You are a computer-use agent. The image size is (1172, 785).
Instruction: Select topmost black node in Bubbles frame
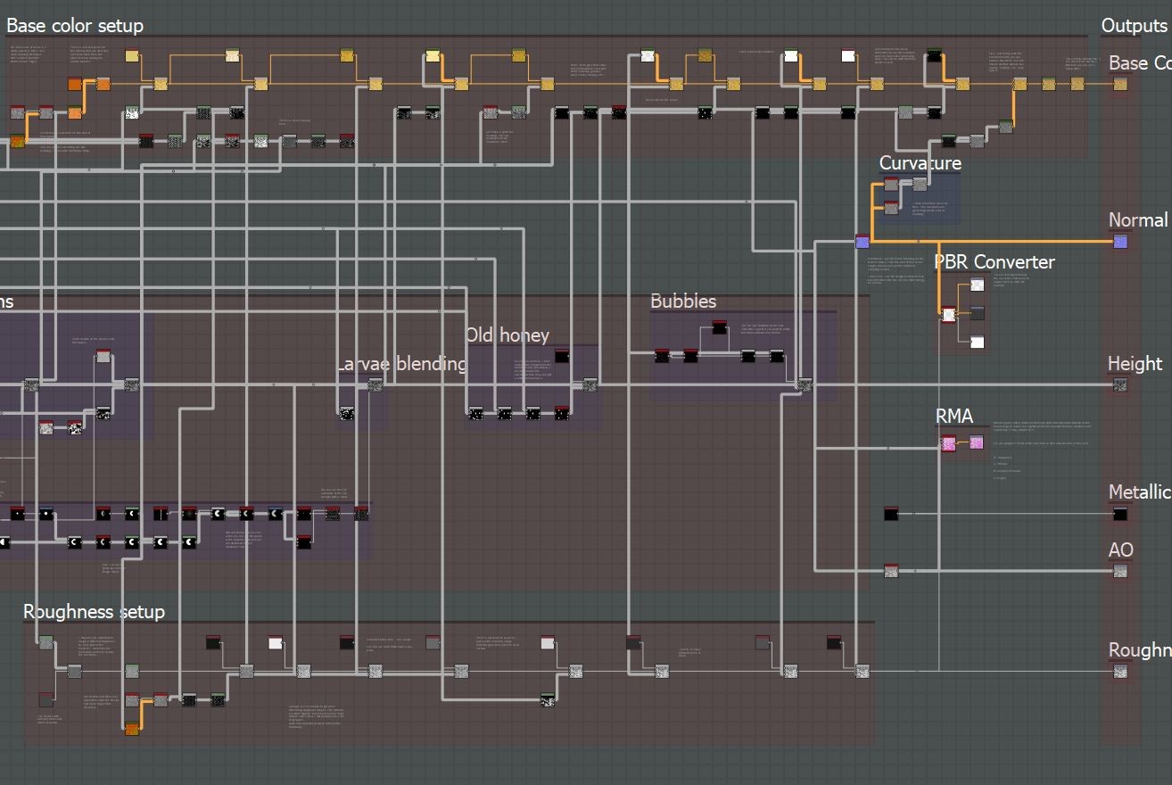[x=720, y=327]
